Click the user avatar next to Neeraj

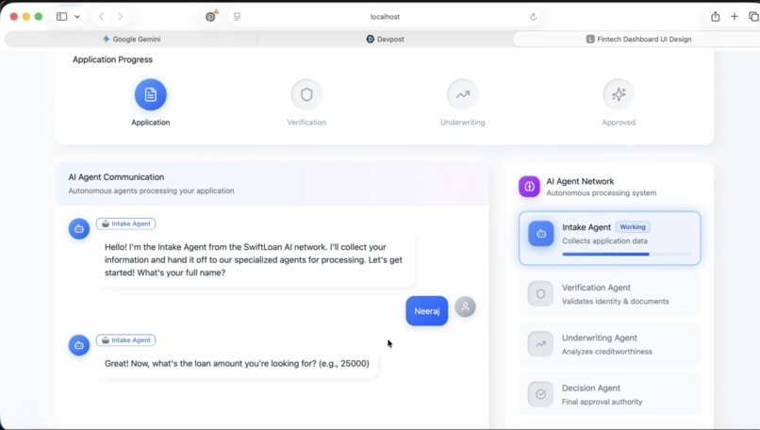pyautogui.click(x=465, y=306)
